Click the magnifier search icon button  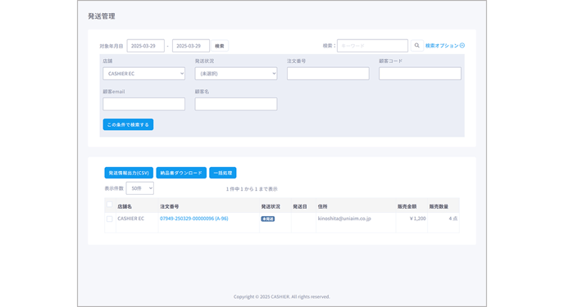click(x=417, y=46)
